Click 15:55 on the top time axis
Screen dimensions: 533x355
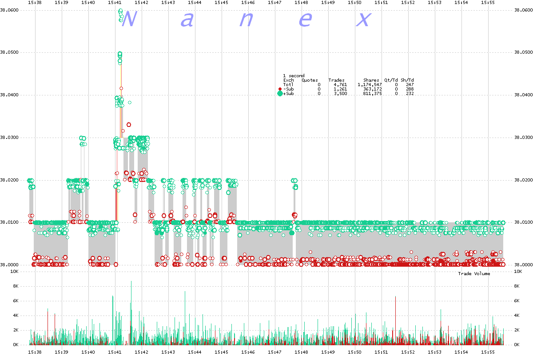tap(488, 3)
